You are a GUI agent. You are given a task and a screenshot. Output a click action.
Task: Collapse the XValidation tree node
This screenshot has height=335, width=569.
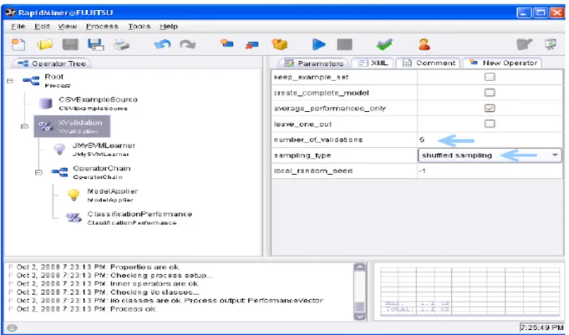pos(24,127)
